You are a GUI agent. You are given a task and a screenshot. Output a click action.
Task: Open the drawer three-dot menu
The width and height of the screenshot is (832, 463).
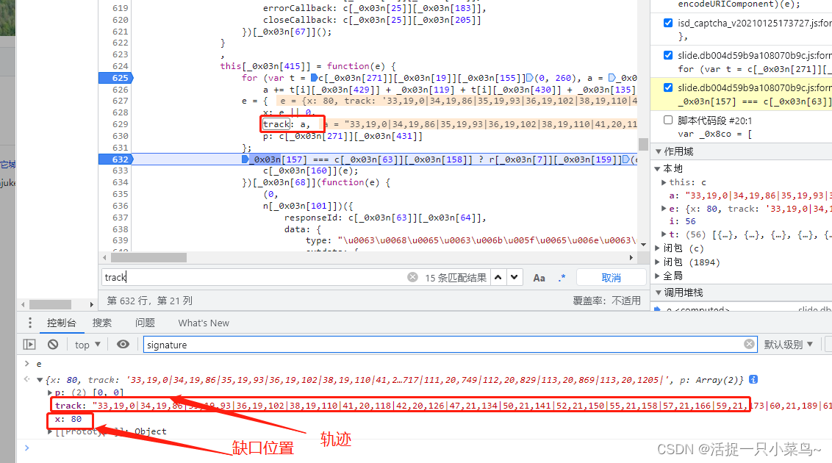point(29,323)
